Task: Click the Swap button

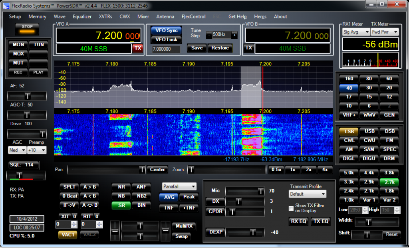Action: [181, 237]
